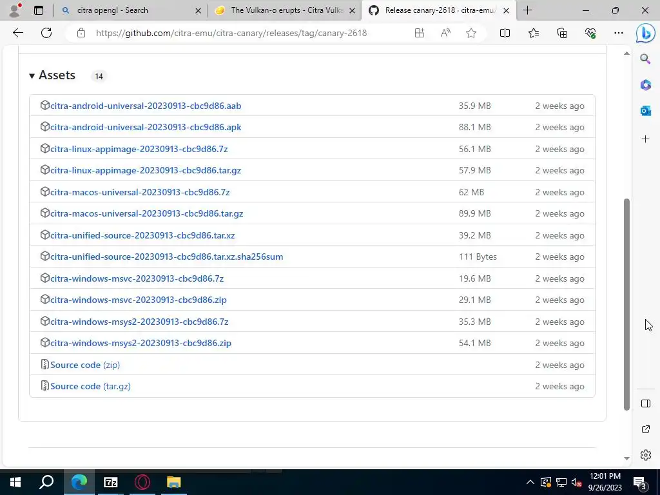Image resolution: width=660 pixels, height=495 pixels.
Task: Click the scrollbar down arrow
Action: 626,458
